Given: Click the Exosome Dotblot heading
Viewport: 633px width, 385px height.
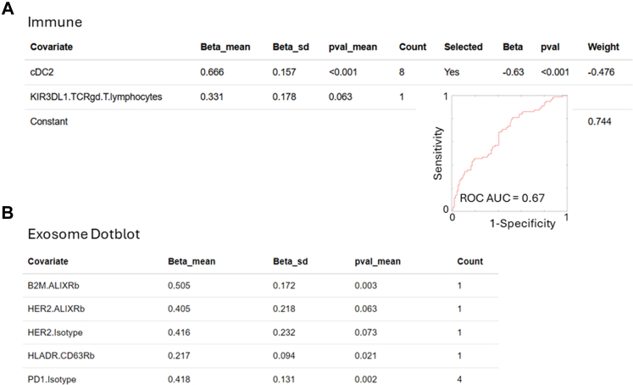Looking at the screenshot, I should pos(84,234).
